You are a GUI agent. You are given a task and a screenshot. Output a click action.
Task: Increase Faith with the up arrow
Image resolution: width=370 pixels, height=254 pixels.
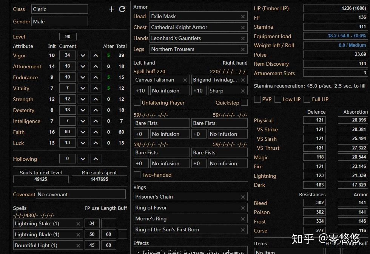[96, 132]
